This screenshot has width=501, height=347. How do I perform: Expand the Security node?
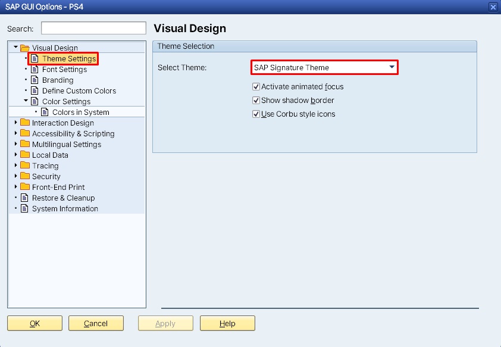[15, 176]
